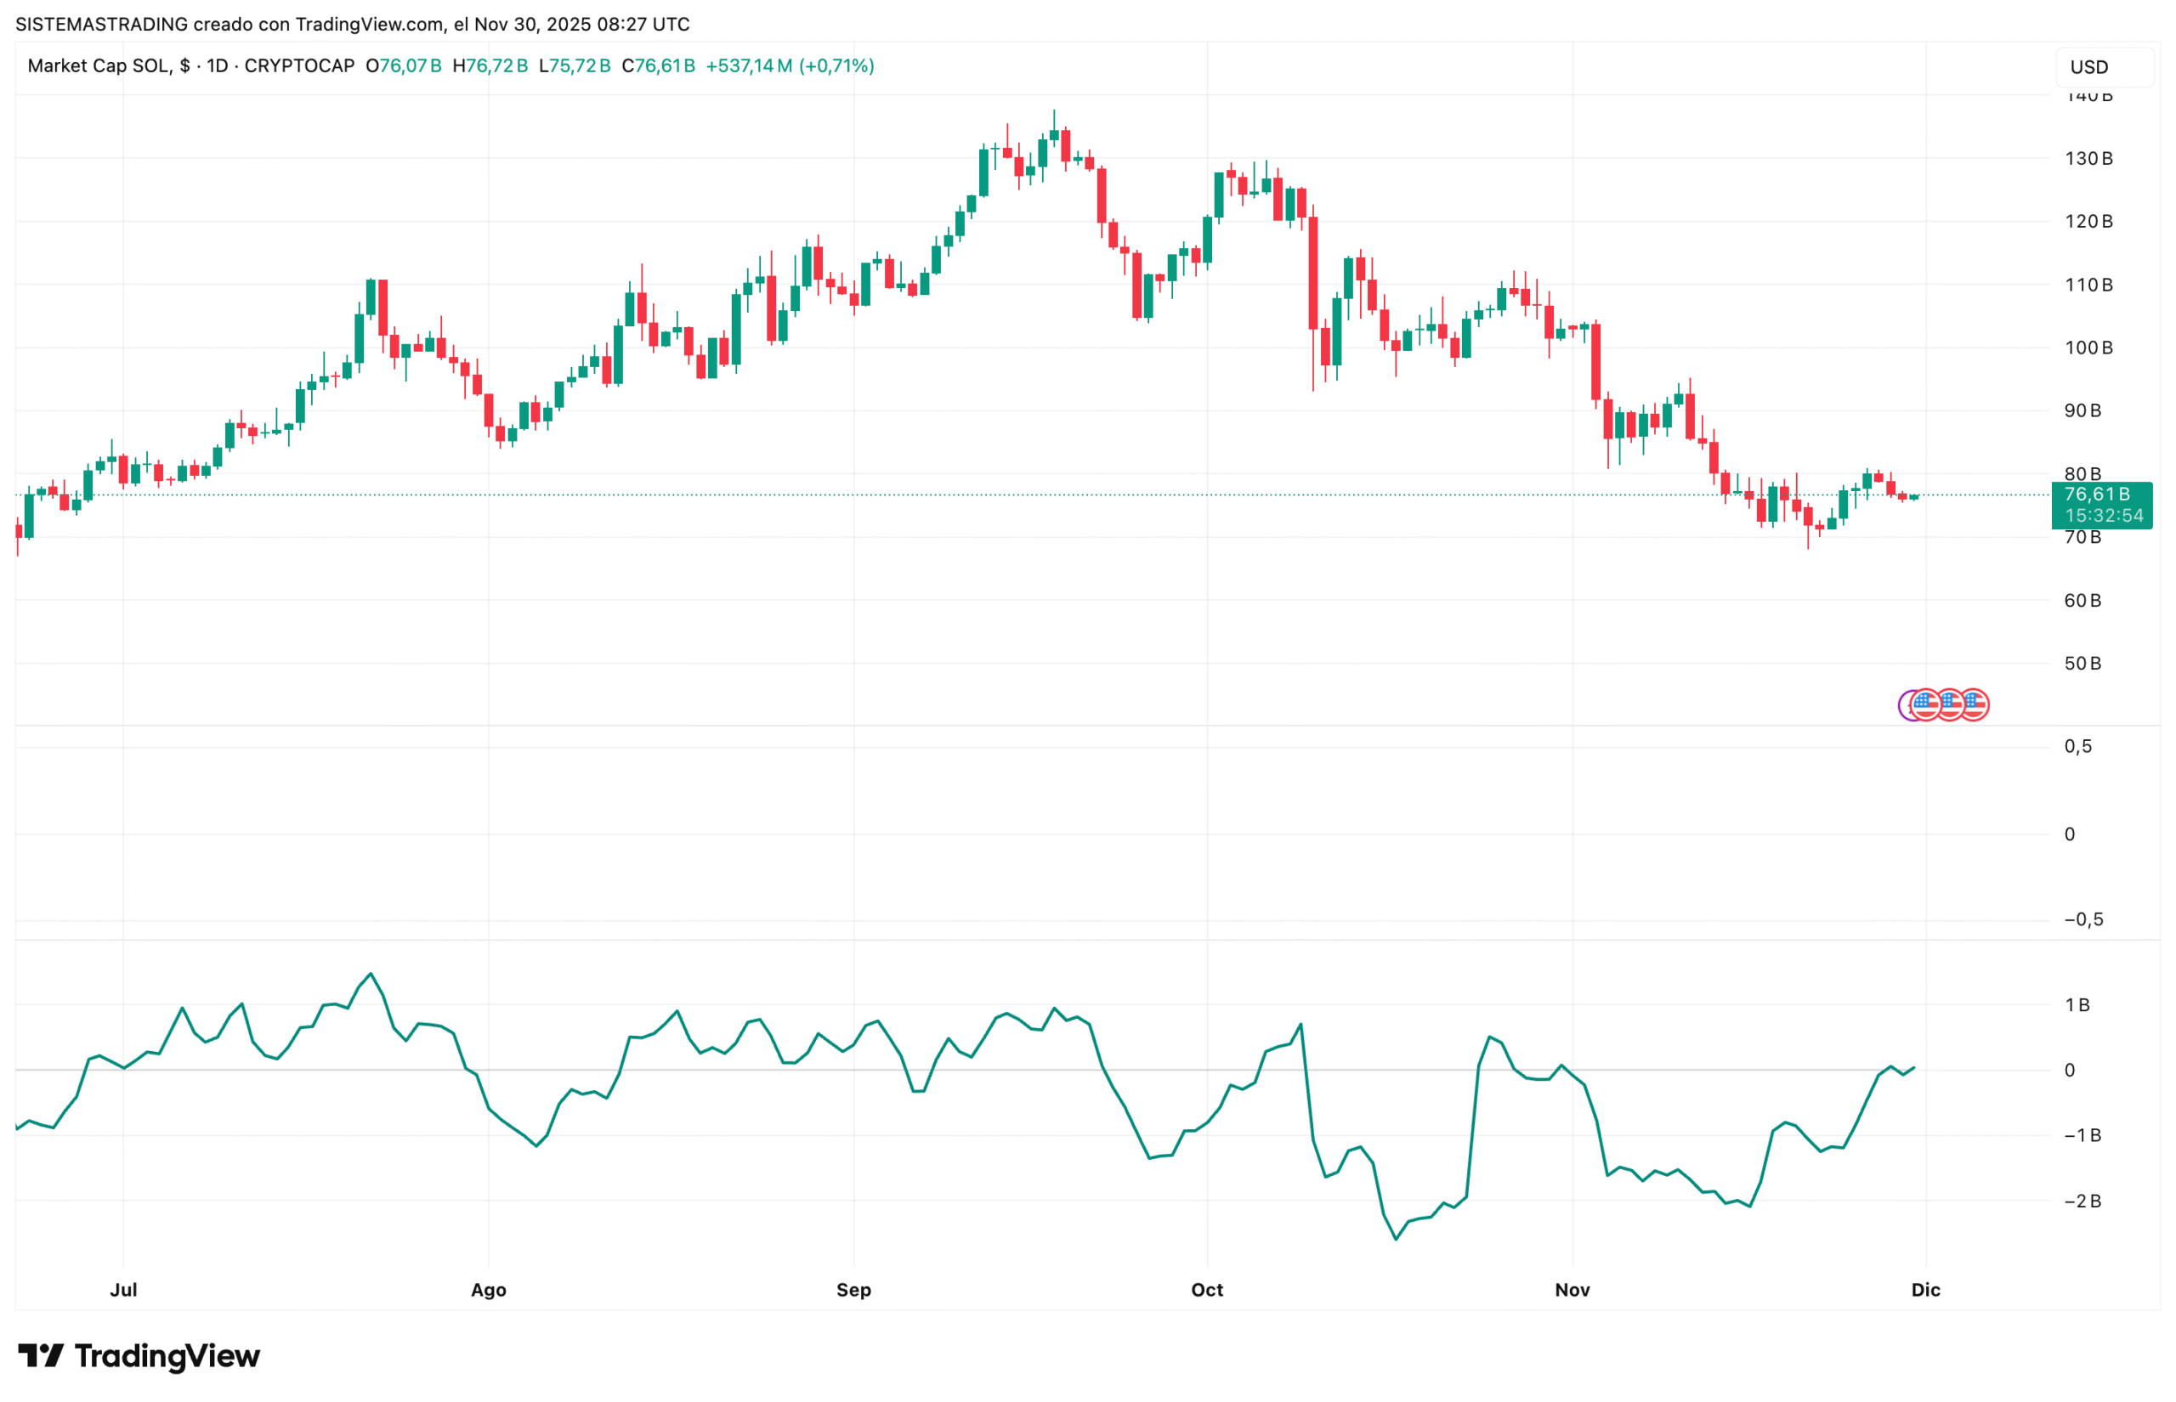2176x1402 pixels.
Task: Click the TradingView logo at bottom
Action: point(139,1356)
